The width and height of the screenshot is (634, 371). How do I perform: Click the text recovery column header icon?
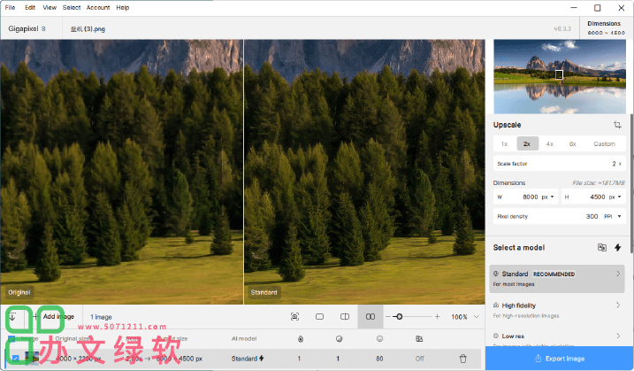click(x=419, y=338)
